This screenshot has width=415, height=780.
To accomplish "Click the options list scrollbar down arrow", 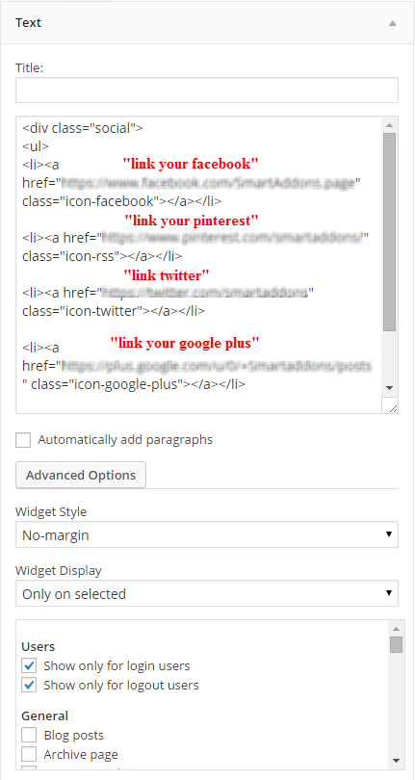I will tap(396, 761).
